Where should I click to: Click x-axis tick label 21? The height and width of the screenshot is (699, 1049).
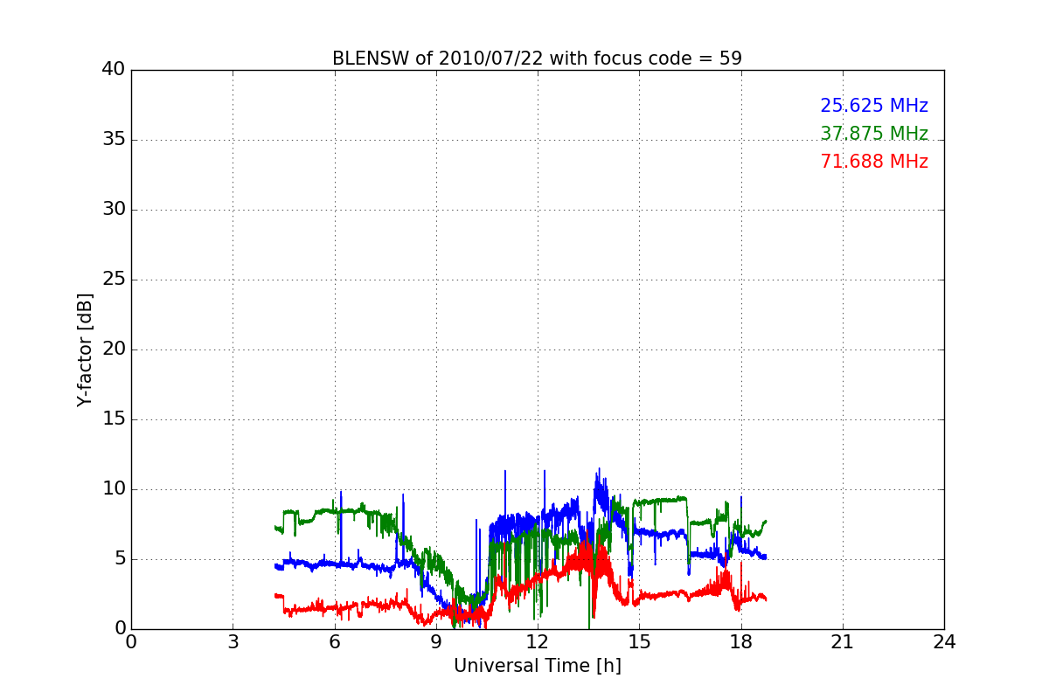tap(843, 642)
